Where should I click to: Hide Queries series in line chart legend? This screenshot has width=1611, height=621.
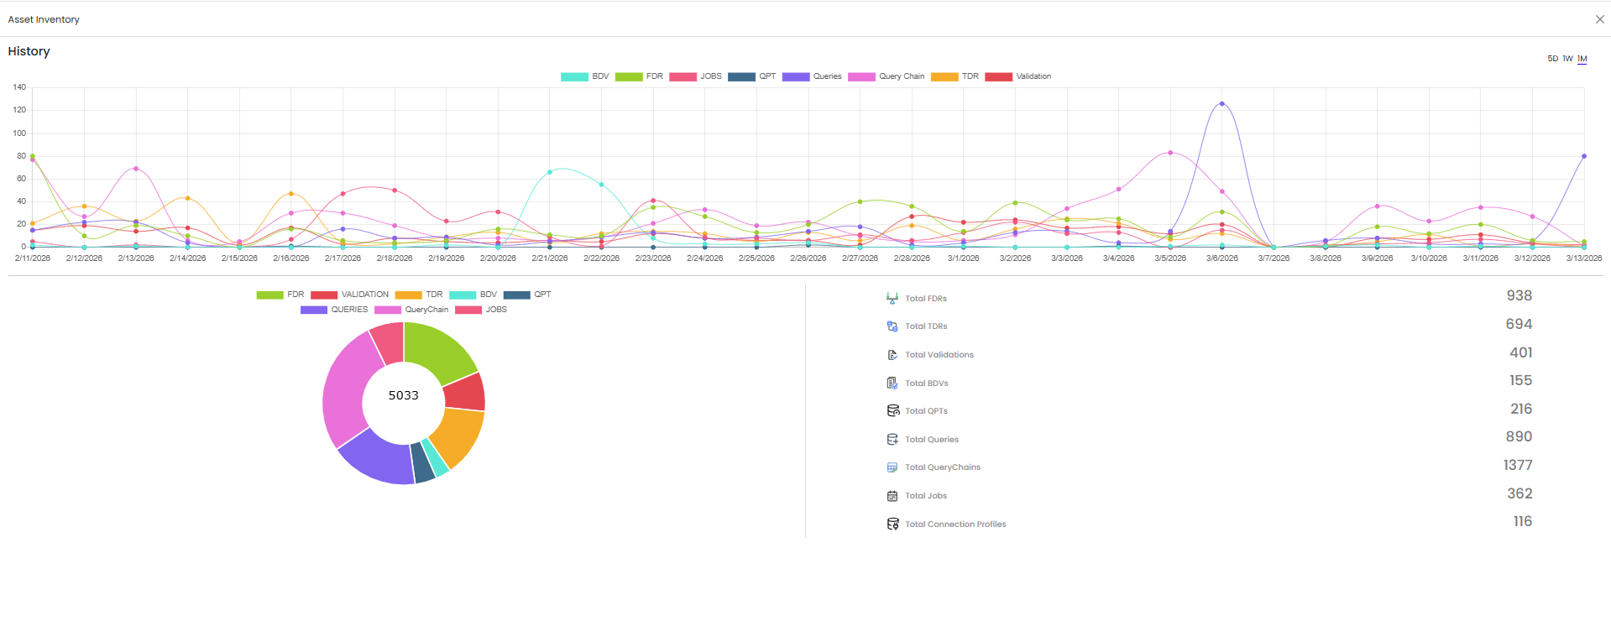click(x=812, y=76)
